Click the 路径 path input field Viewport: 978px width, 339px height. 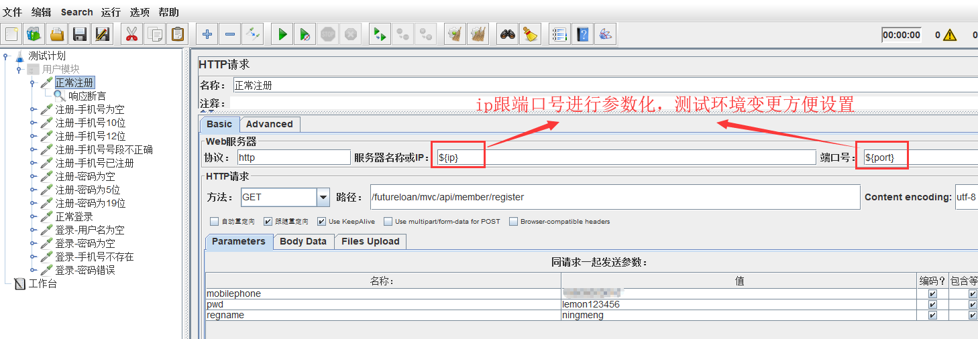tap(614, 197)
